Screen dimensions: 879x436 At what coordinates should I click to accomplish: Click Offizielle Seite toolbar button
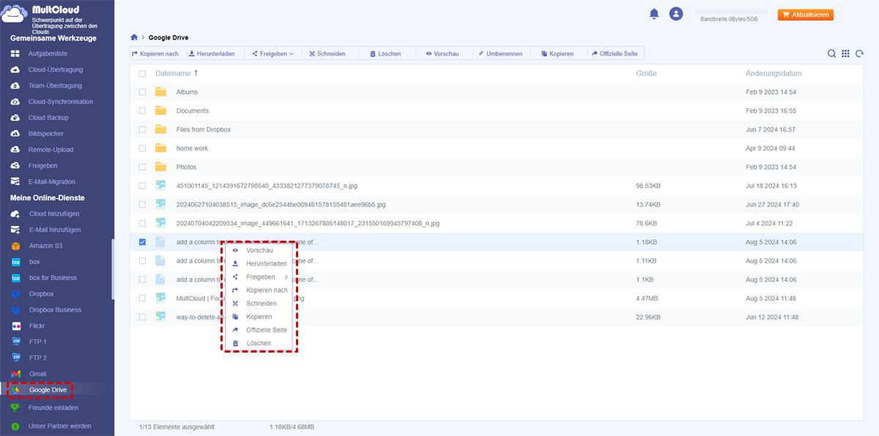(x=614, y=53)
